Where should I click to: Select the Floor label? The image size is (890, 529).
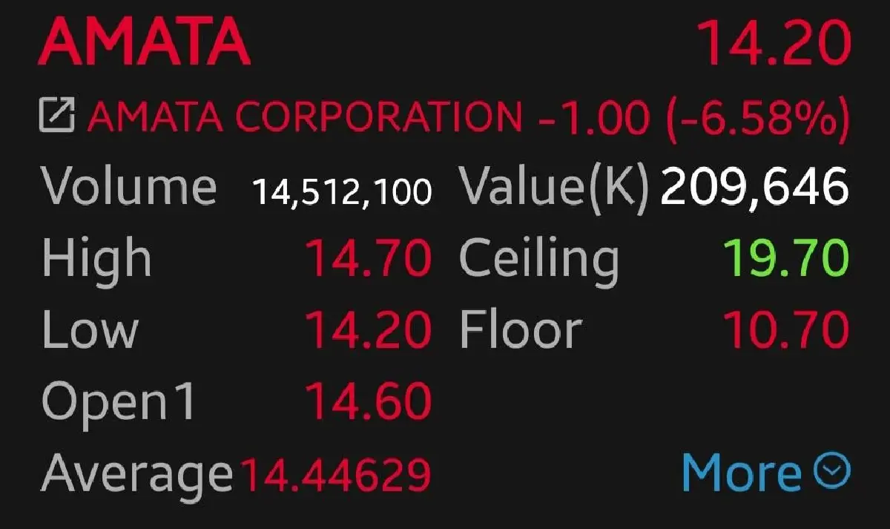coord(521,329)
